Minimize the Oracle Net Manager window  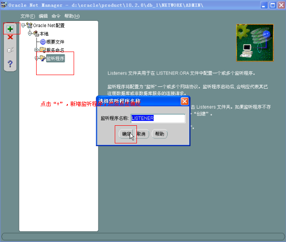263,5
